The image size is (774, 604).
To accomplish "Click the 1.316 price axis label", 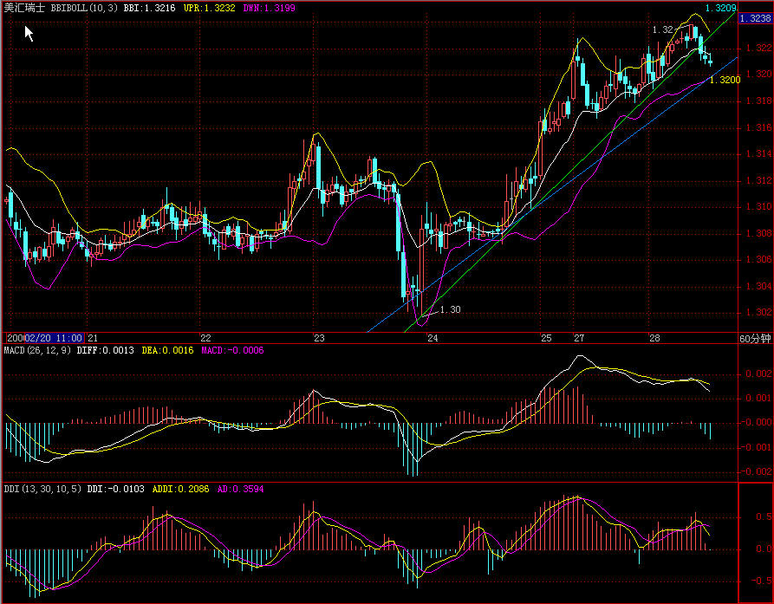I will click(758, 127).
